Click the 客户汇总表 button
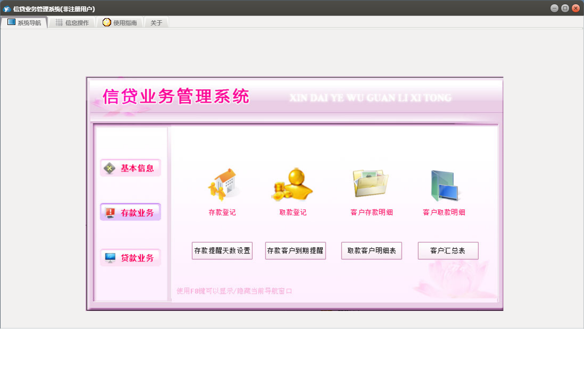Image resolution: width=584 pixels, height=379 pixels. click(x=448, y=250)
